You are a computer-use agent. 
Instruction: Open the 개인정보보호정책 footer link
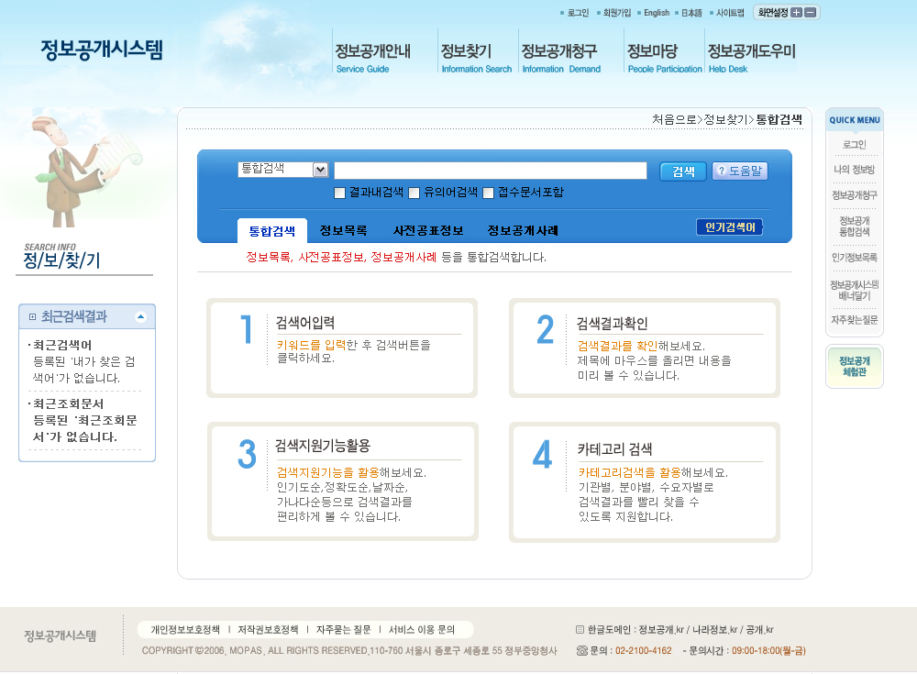tap(185, 630)
